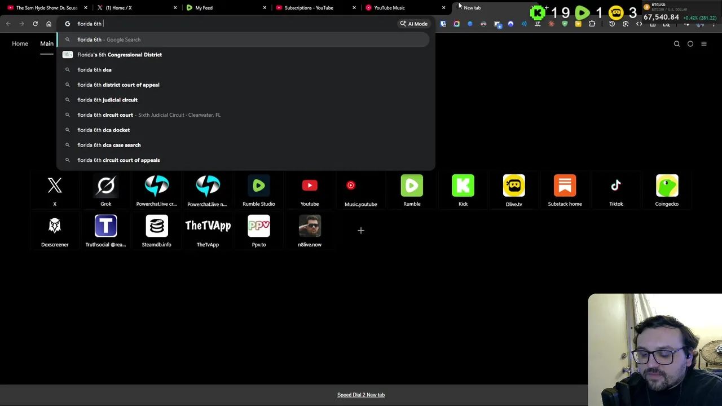Close the My Feed tab

(x=265, y=7)
